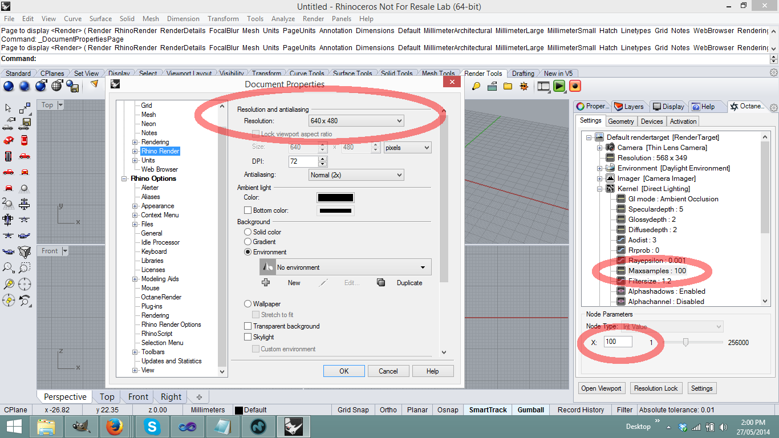The image size is (779, 438).
Task: Click the wireframe globe sphere icon
Action: [x=56, y=86]
